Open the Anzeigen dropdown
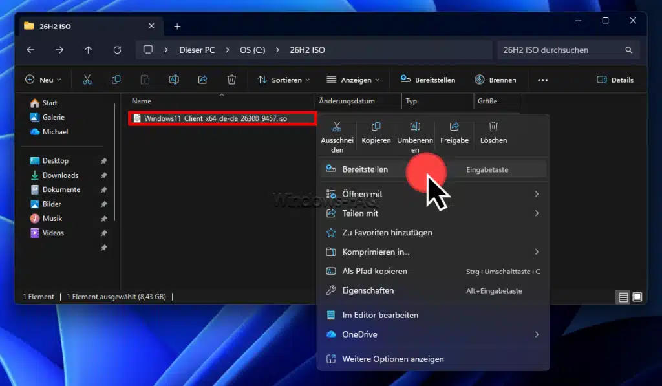This screenshot has height=386, width=662. click(353, 80)
